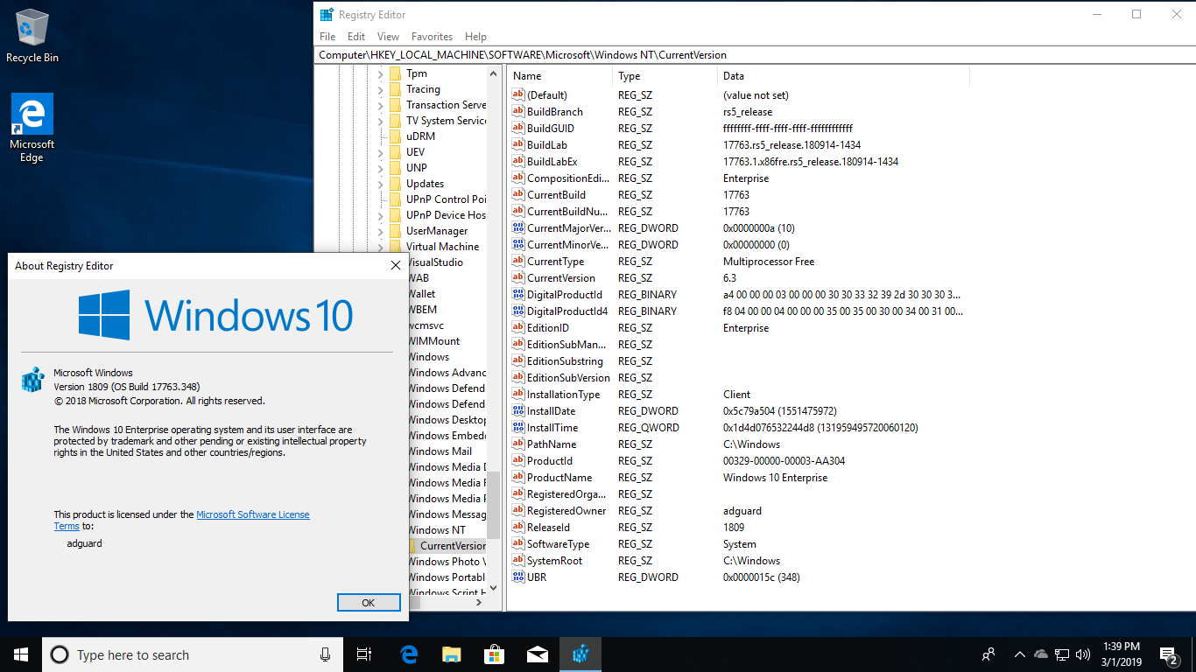Click the microphone icon in search box
Viewport: 1196px width, 672px height.
tap(325, 654)
